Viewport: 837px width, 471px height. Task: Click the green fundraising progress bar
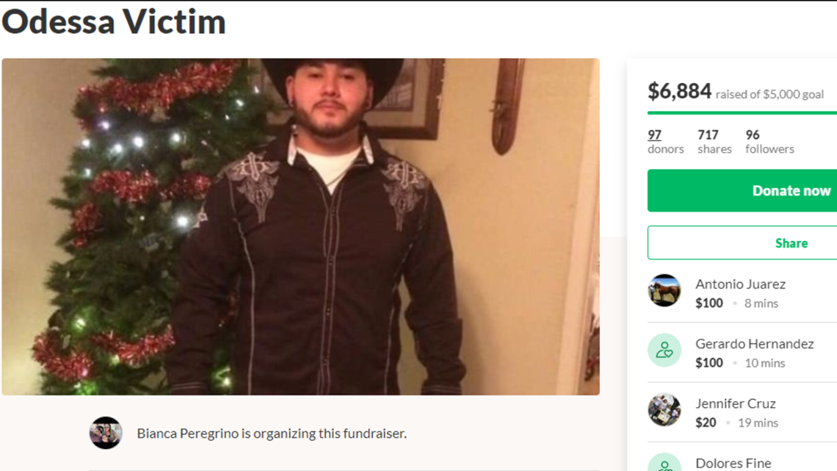(742, 112)
